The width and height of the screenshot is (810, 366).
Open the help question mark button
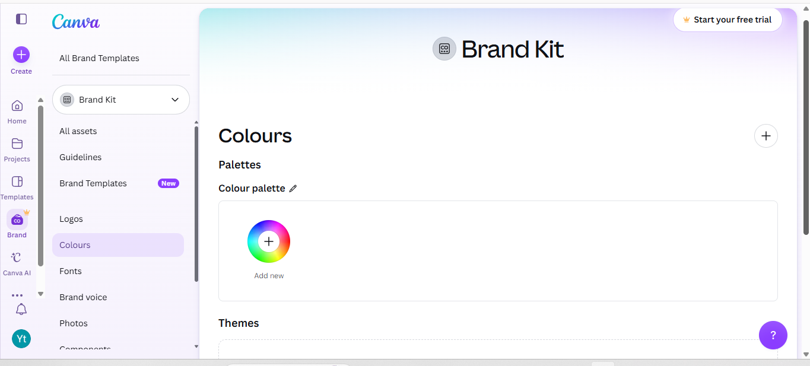(773, 335)
